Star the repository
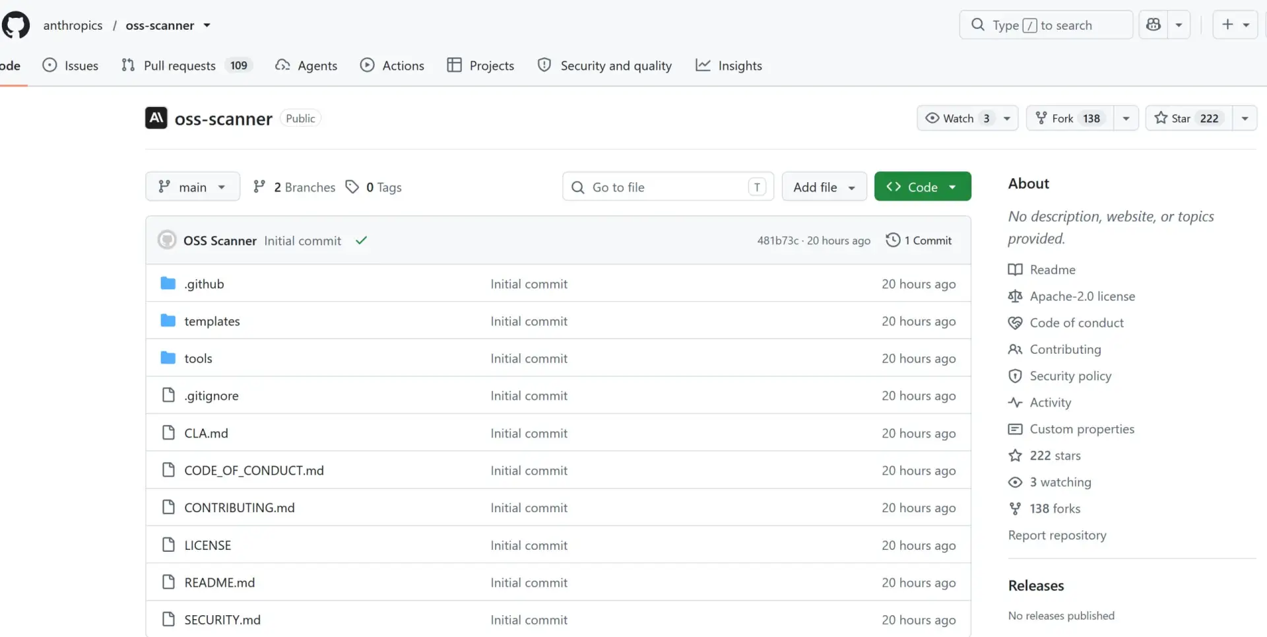 tap(1189, 118)
